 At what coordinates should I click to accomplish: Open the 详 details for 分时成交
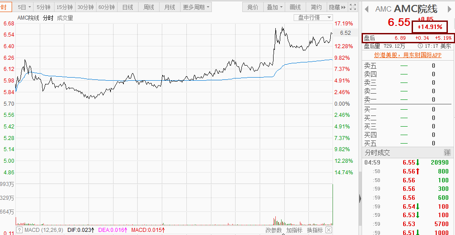point(447,153)
